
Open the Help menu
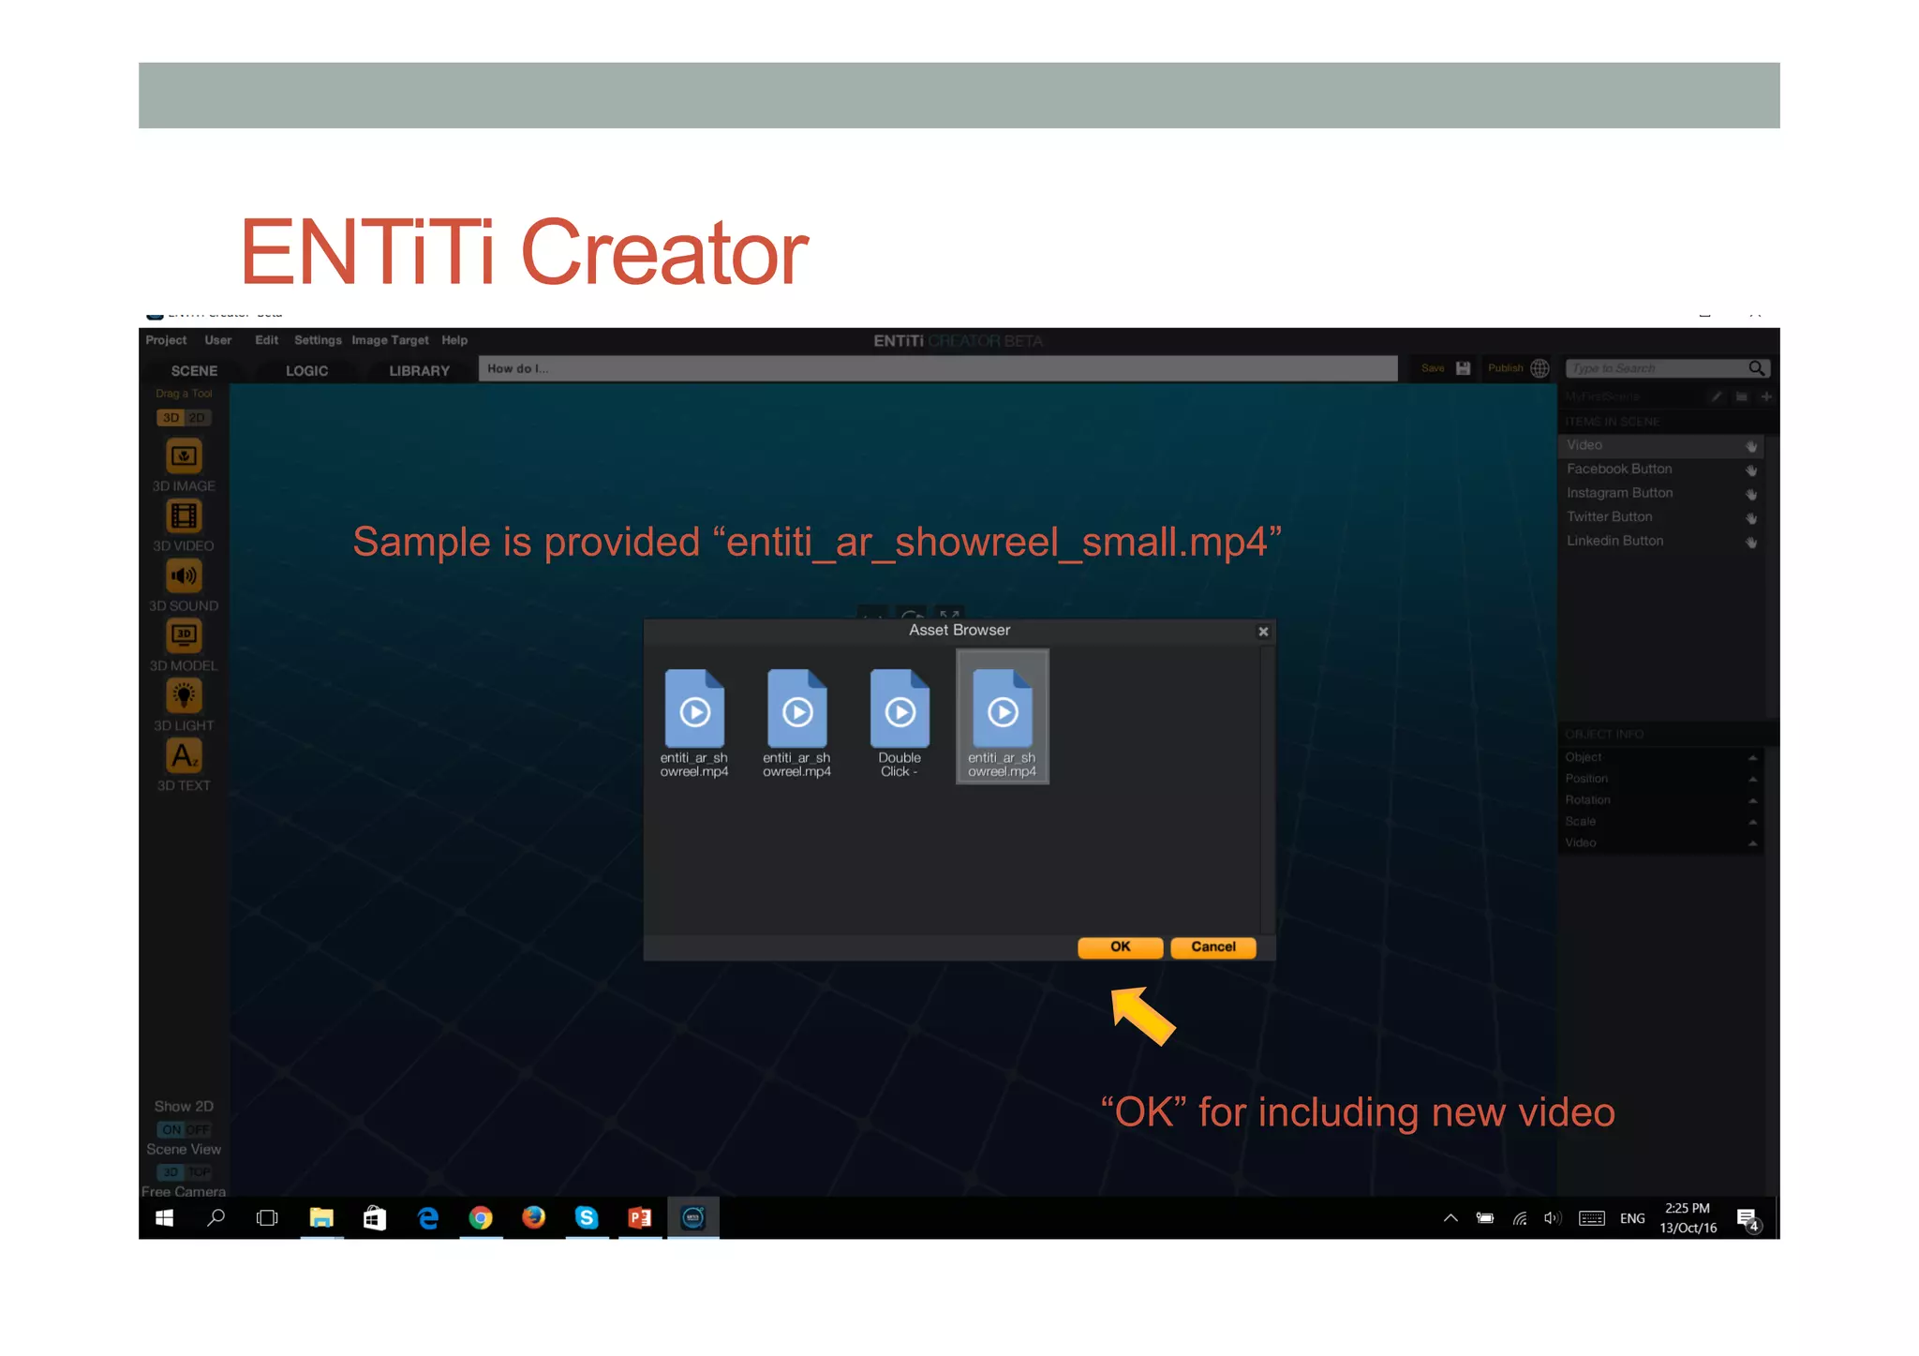[454, 340]
